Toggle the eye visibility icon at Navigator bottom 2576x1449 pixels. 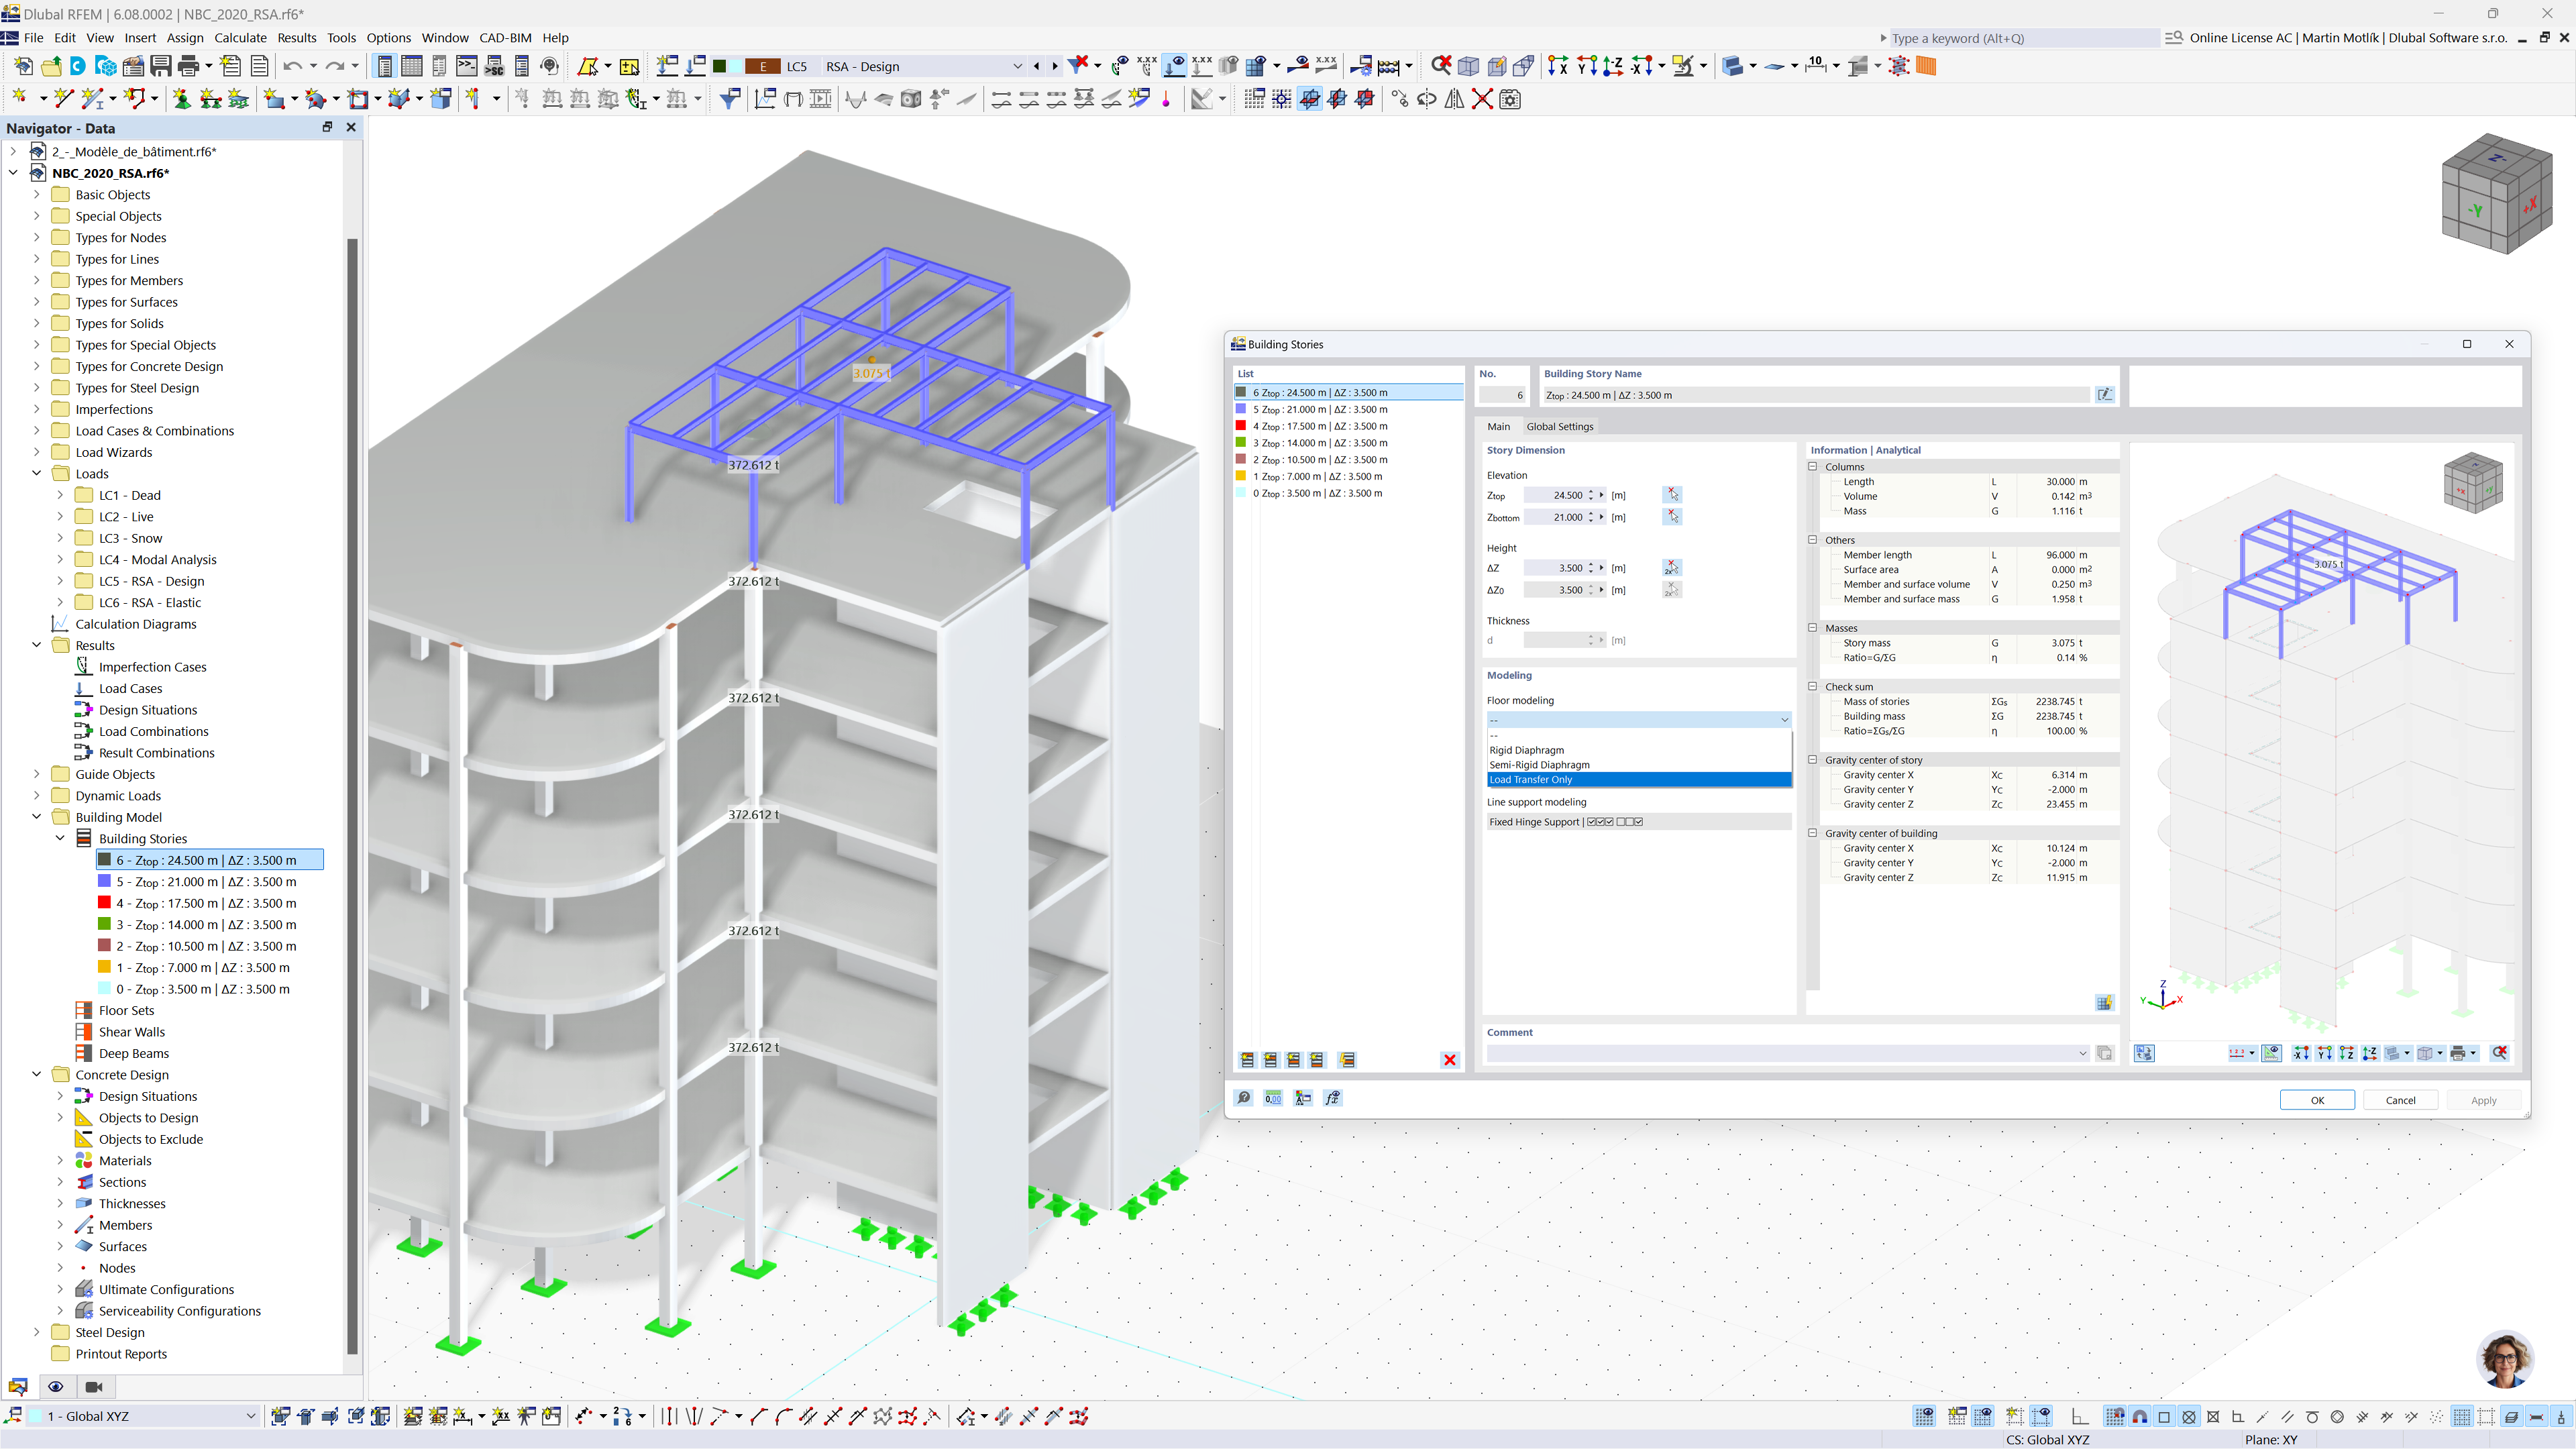[x=55, y=1387]
